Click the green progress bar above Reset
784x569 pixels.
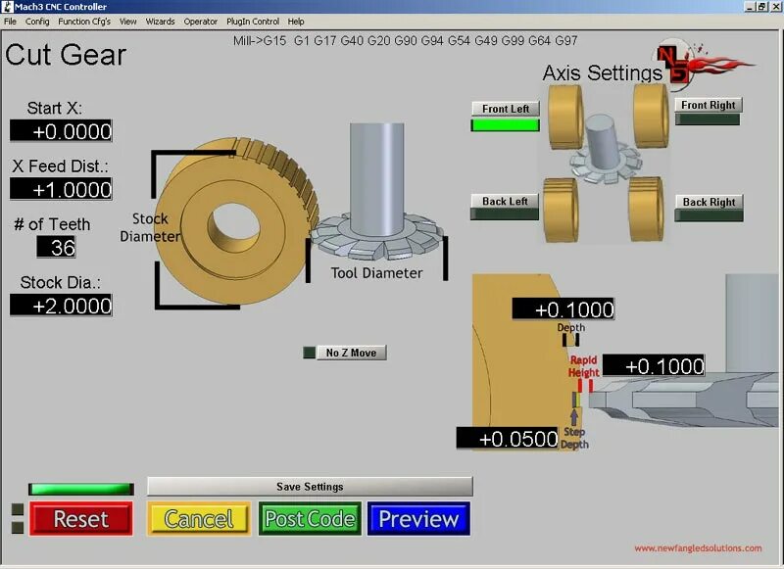tap(81, 489)
